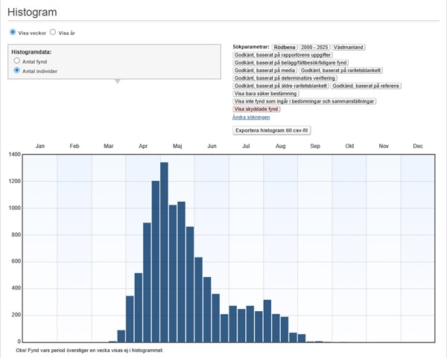Click 'Godkänt, baserat på raritetsblankett' tag
Image resolution: width=447 pixels, height=358 pixels.
(x=341, y=71)
